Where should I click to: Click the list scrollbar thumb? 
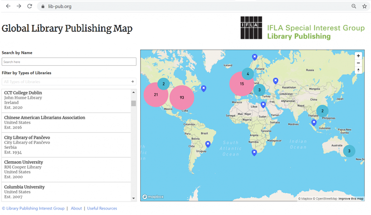134,103
